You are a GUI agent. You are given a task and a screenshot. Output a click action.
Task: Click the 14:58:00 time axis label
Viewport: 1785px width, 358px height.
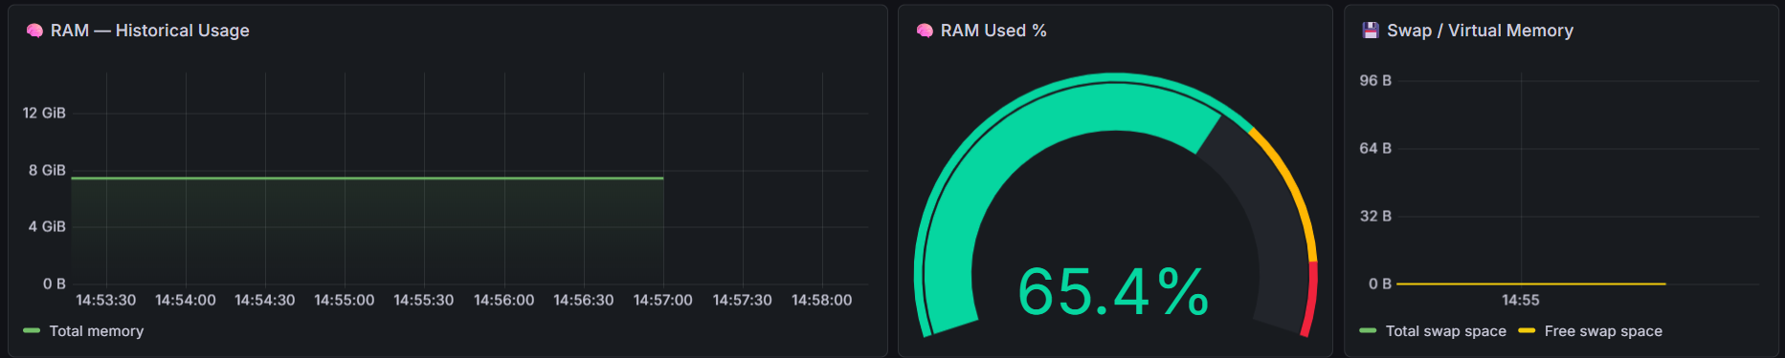pyautogui.click(x=822, y=300)
